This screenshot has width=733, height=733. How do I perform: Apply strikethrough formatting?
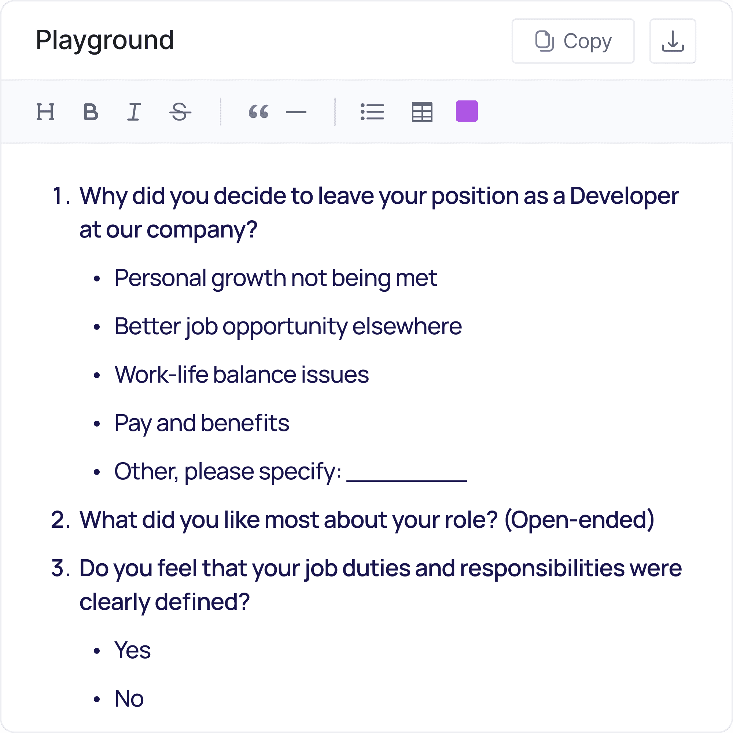coord(179,111)
